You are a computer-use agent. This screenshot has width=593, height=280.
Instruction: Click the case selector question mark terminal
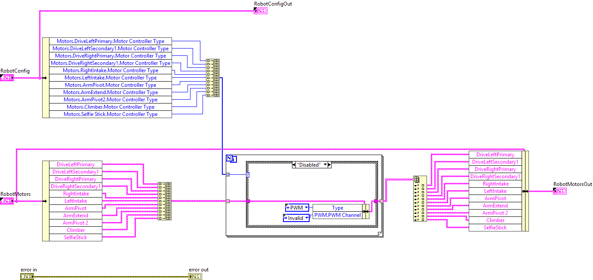click(248, 174)
